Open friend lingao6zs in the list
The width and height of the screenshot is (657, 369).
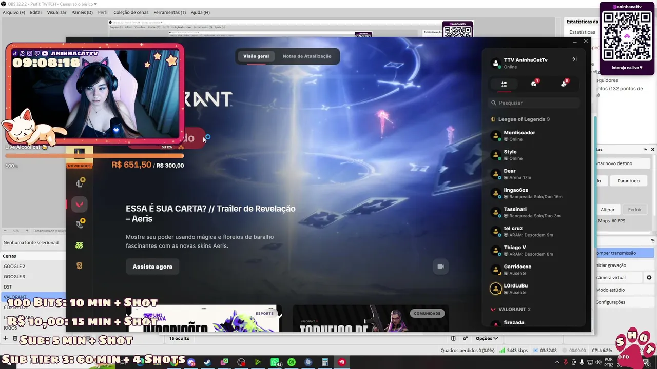click(x=534, y=193)
